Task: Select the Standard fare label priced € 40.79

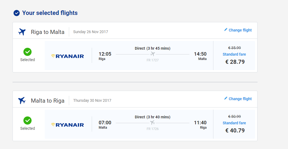Action: (x=234, y=123)
